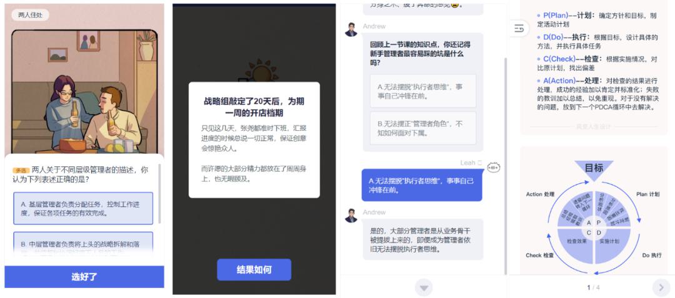The image size is (675, 298).
Task: Choose answer A 无法摆脱执行者思维
Action: (422, 91)
